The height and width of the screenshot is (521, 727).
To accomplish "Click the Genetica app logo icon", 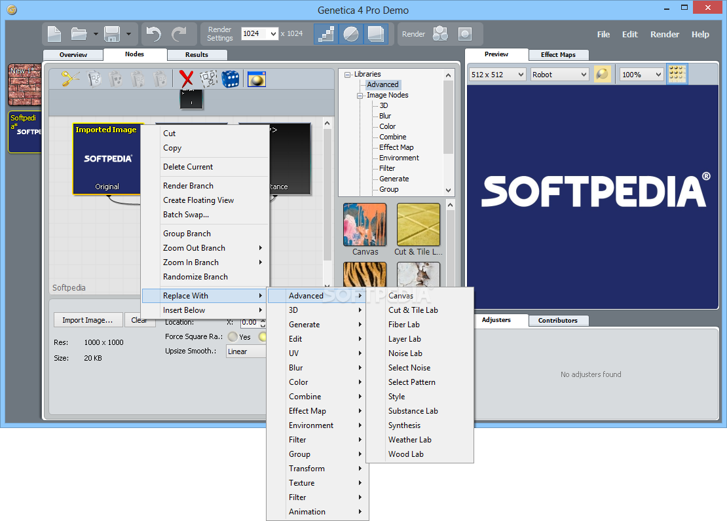I will (x=12, y=10).
